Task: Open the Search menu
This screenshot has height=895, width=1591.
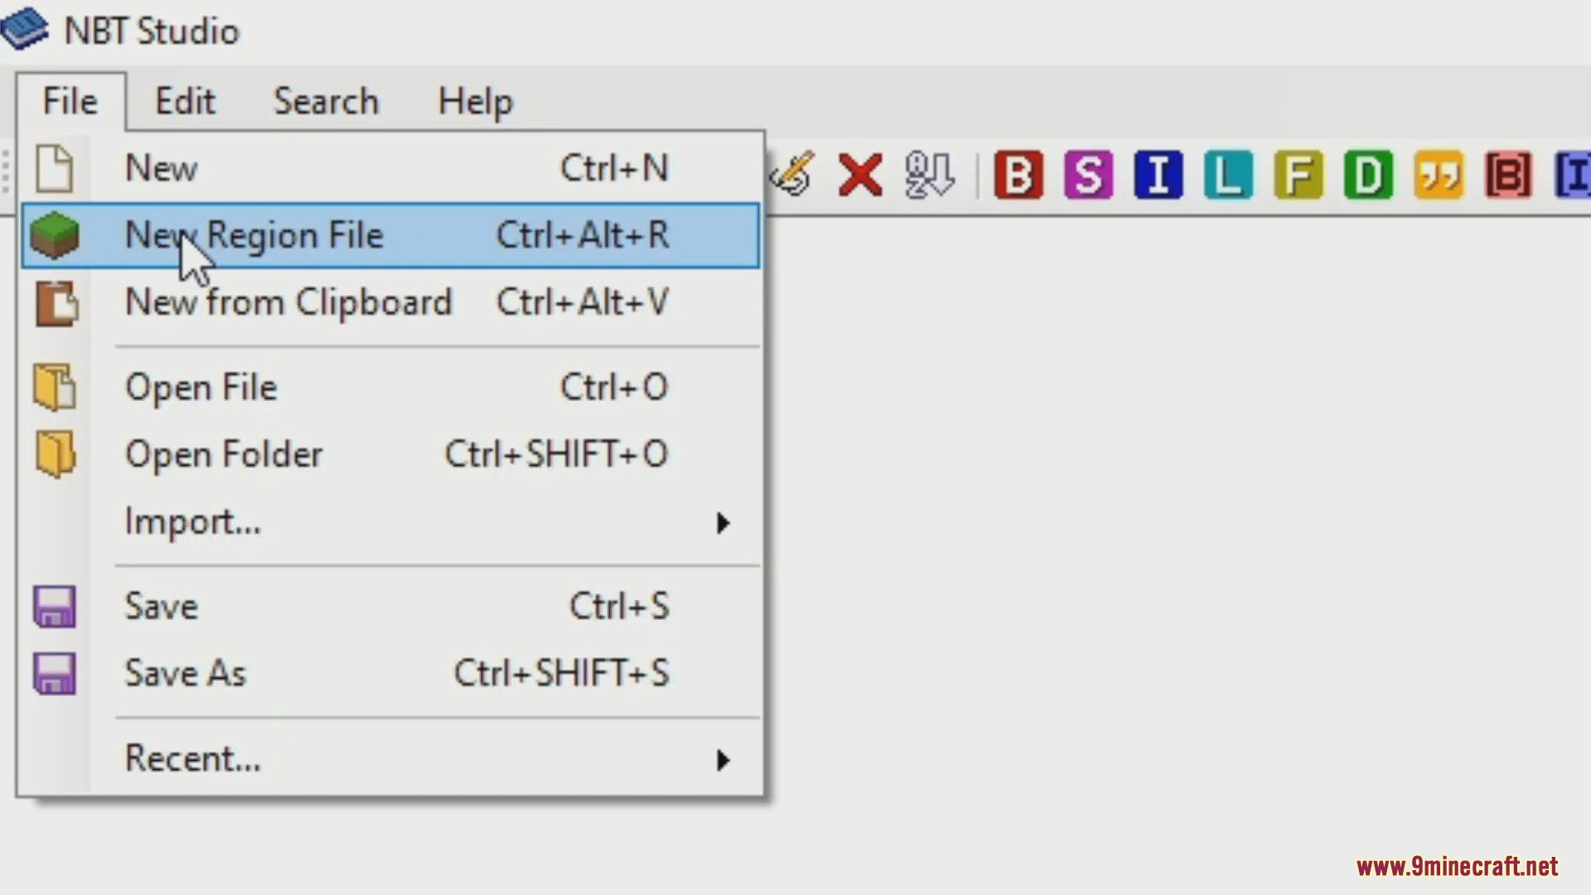Action: pyautogui.click(x=326, y=101)
